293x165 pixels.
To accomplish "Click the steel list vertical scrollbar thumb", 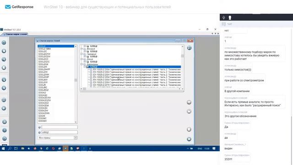I will 76,80.
